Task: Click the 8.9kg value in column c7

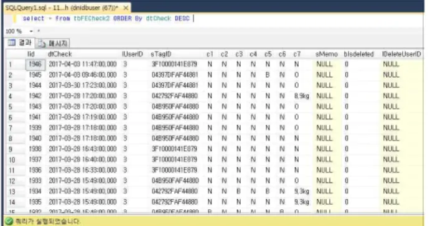Action: click(x=302, y=96)
